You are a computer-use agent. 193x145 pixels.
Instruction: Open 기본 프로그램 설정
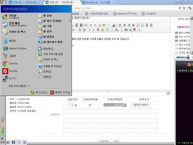click(x=50, y=54)
